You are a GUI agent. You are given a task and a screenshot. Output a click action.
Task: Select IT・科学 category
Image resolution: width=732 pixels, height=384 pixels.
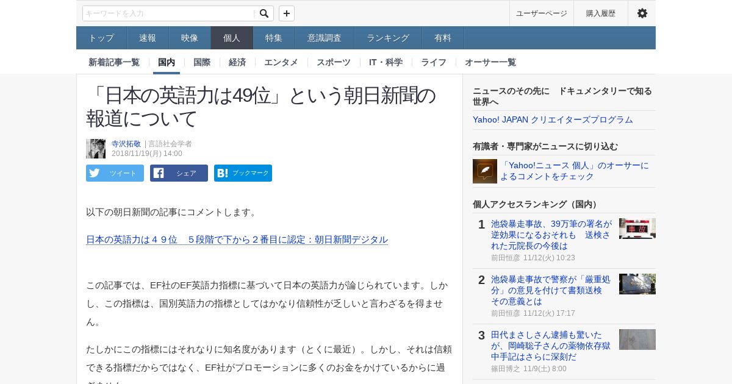click(386, 62)
